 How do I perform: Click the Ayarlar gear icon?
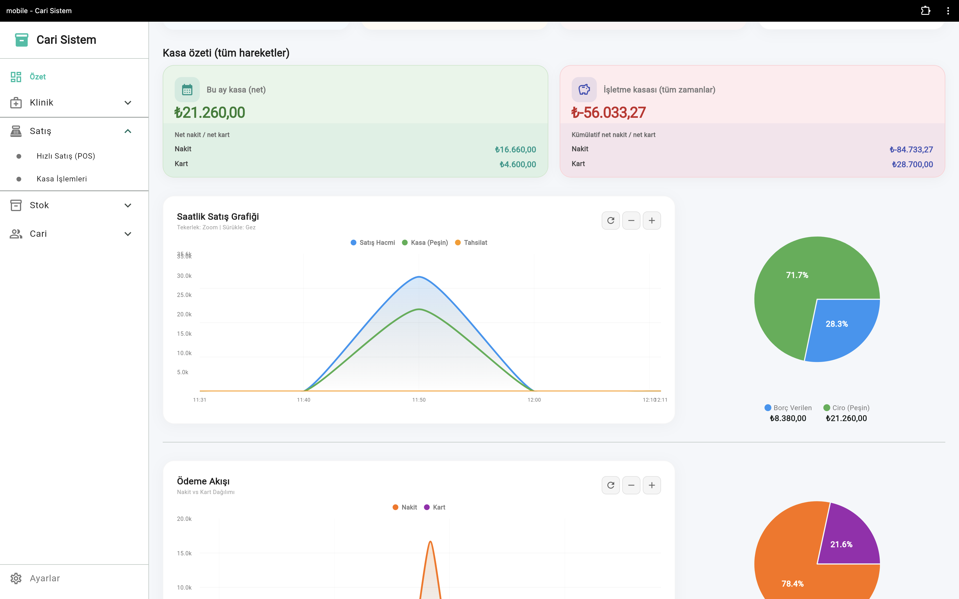click(x=16, y=578)
